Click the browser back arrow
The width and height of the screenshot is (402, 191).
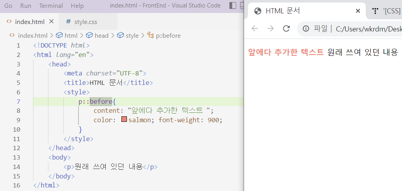pyautogui.click(x=255, y=28)
